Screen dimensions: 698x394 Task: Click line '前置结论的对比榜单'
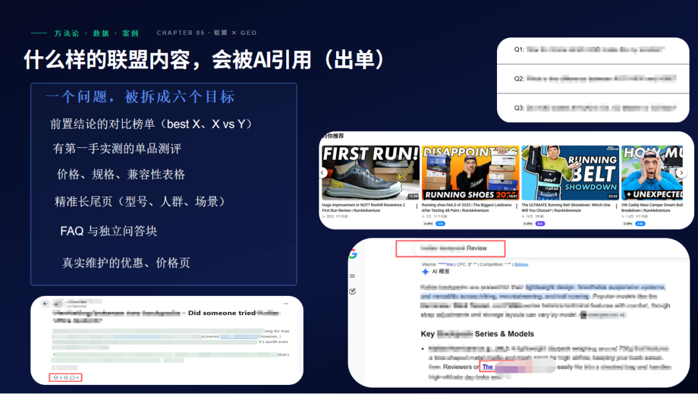click(x=151, y=124)
